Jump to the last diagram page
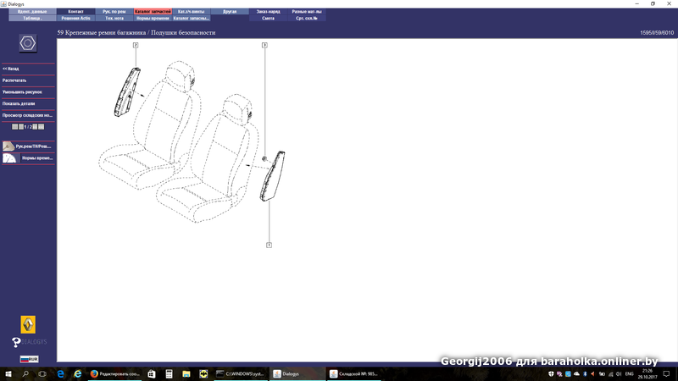The width and height of the screenshot is (678, 381). pos(41,126)
